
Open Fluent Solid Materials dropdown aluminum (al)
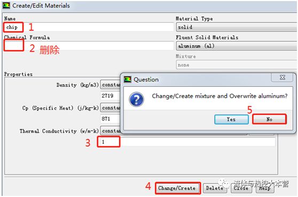pos(237,46)
